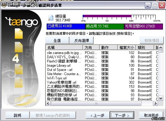The image size is (166, 121).
Task: Click the 全選 (select all) button
Action: tap(57, 40)
